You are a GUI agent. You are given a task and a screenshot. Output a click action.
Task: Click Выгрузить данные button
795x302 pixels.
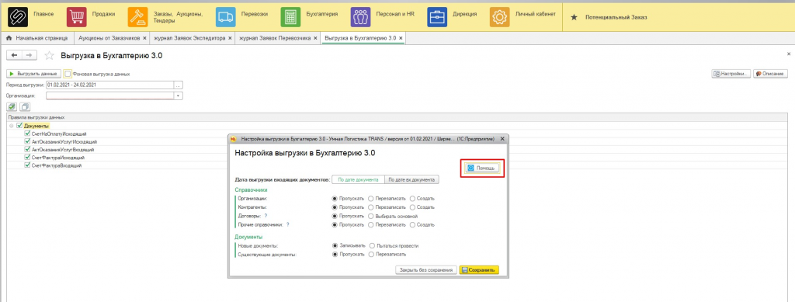coord(33,74)
